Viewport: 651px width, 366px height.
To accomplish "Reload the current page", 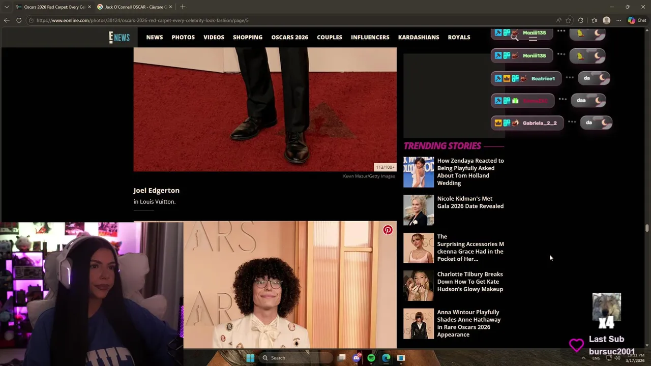I will pyautogui.click(x=19, y=20).
